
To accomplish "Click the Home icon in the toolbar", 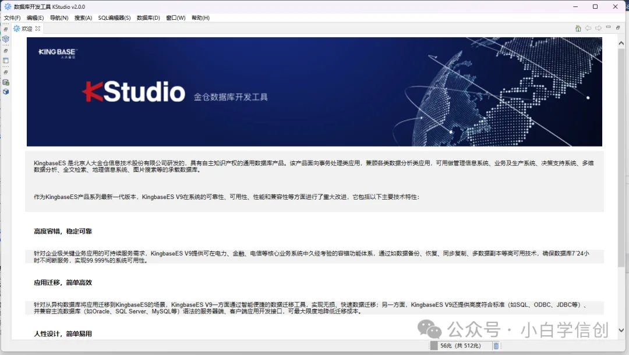I will point(578,28).
